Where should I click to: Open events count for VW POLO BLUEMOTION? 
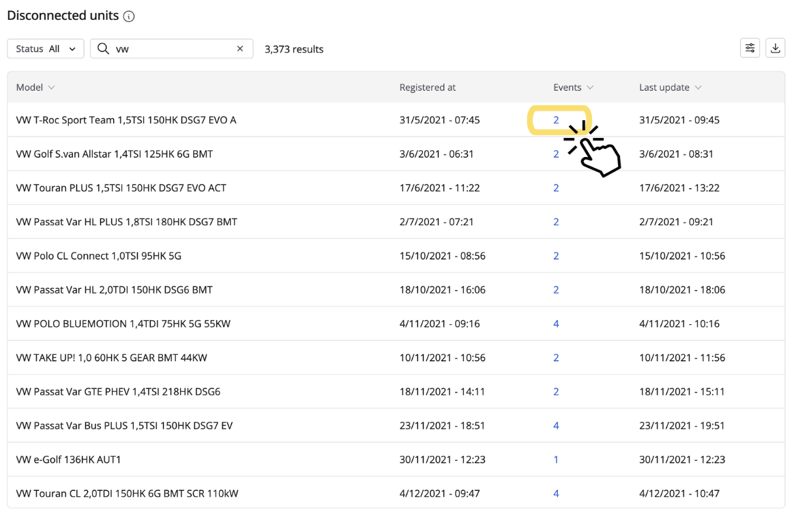pos(556,324)
